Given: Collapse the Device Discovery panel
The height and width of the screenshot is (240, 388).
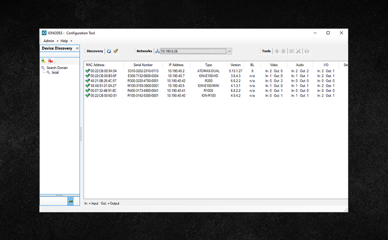Looking at the screenshot, I should [x=77, y=48].
